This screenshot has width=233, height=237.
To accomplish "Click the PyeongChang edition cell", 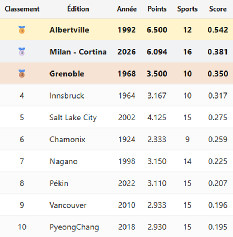I will 74,227.
